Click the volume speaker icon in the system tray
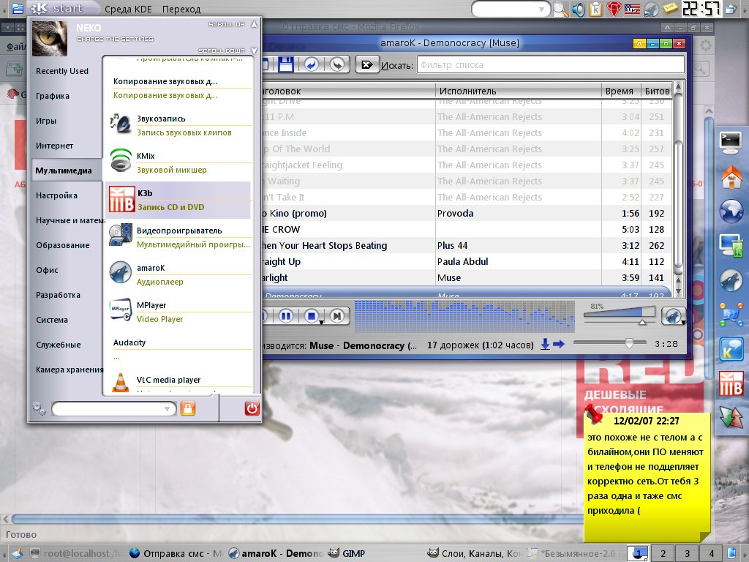 [x=578, y=9]
